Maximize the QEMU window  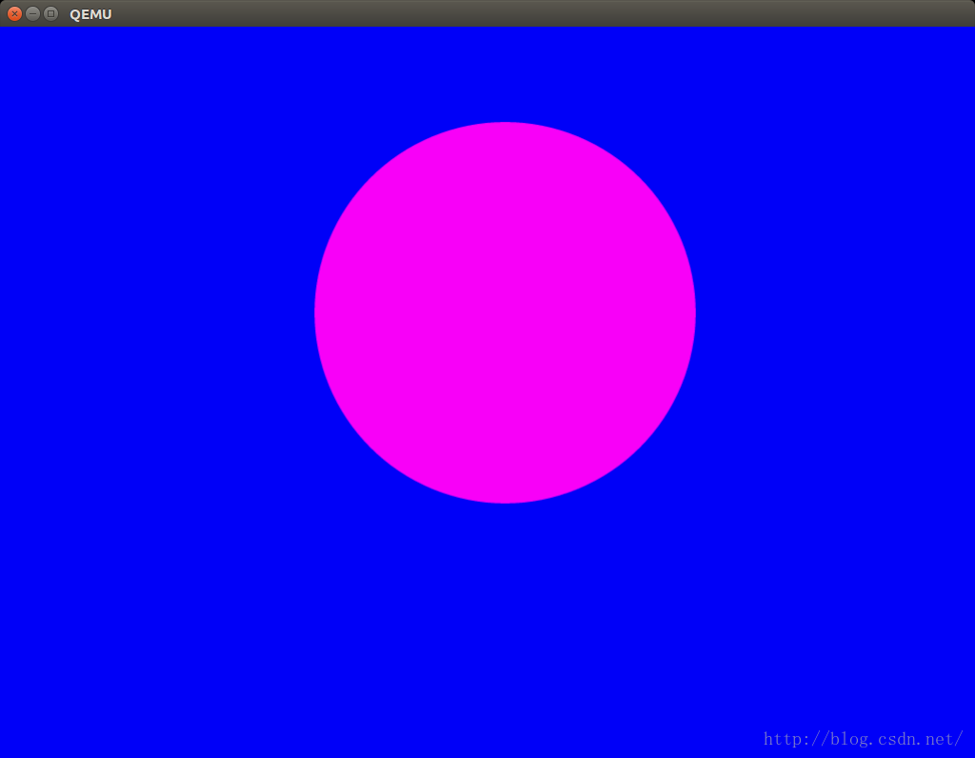[x=51, y=13]
